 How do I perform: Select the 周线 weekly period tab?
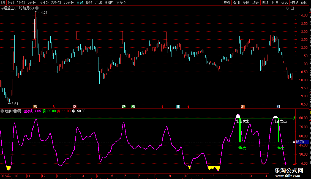coord(89,2)
